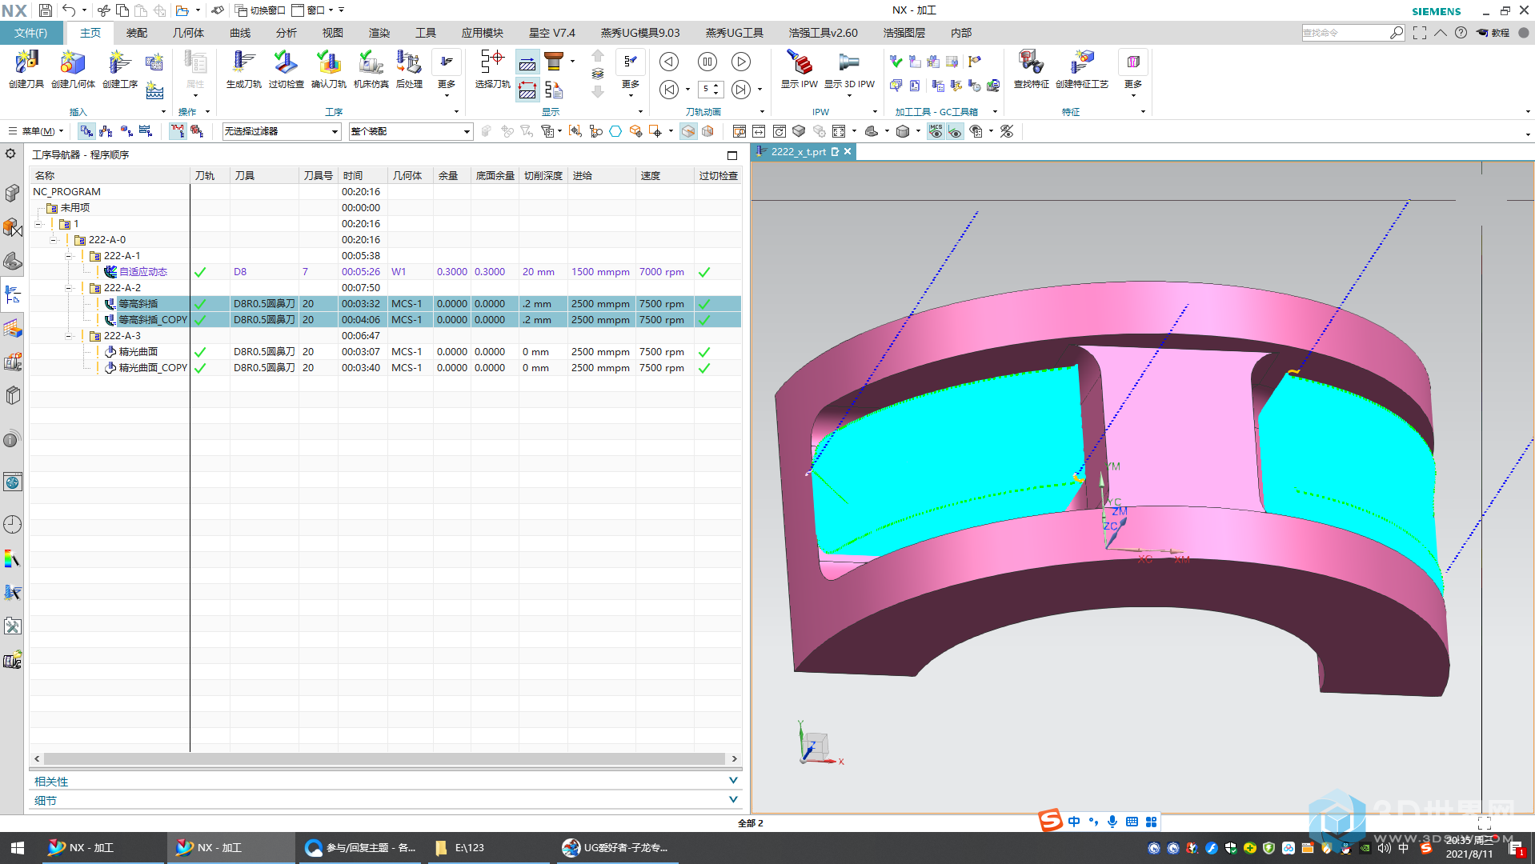Click the Undo arrow icon
The image size is (1535, 864).
[x=70, y=10]
